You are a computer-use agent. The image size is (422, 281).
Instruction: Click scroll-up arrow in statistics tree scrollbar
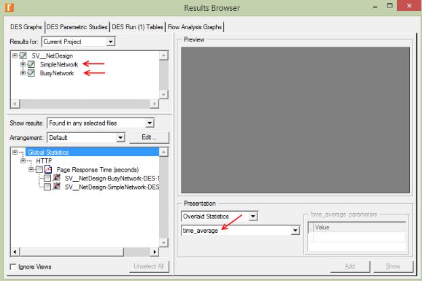tap(164, 152)
